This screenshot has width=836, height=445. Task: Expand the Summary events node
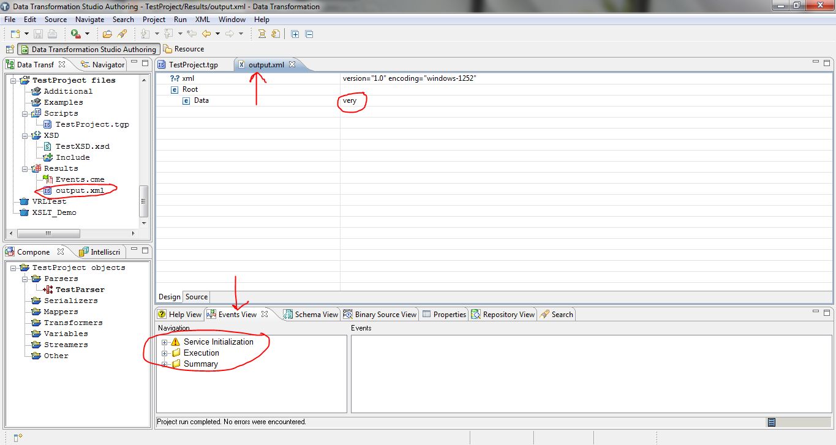(164, 364)
